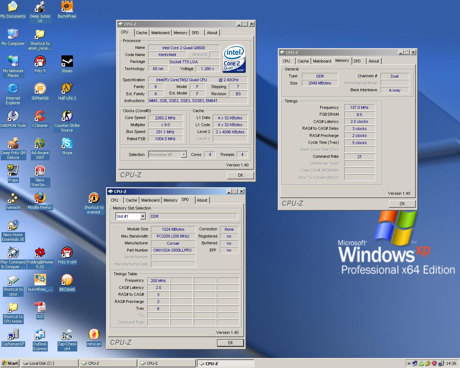This screenshot has width=460, height=368.
Task: Click the Manufacturer field Corsair
Action: [x=173, y=243]
